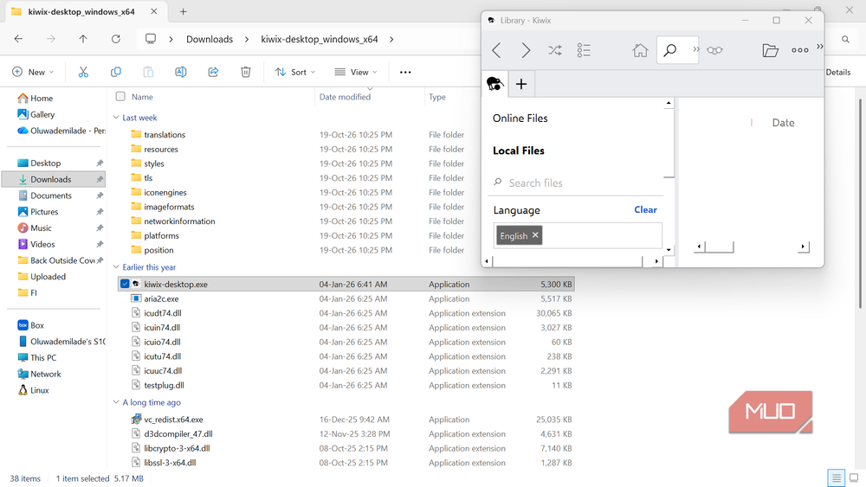Open Explorer's See more options menu
Viewport: 866px width, 487px height.
[405, 73]
